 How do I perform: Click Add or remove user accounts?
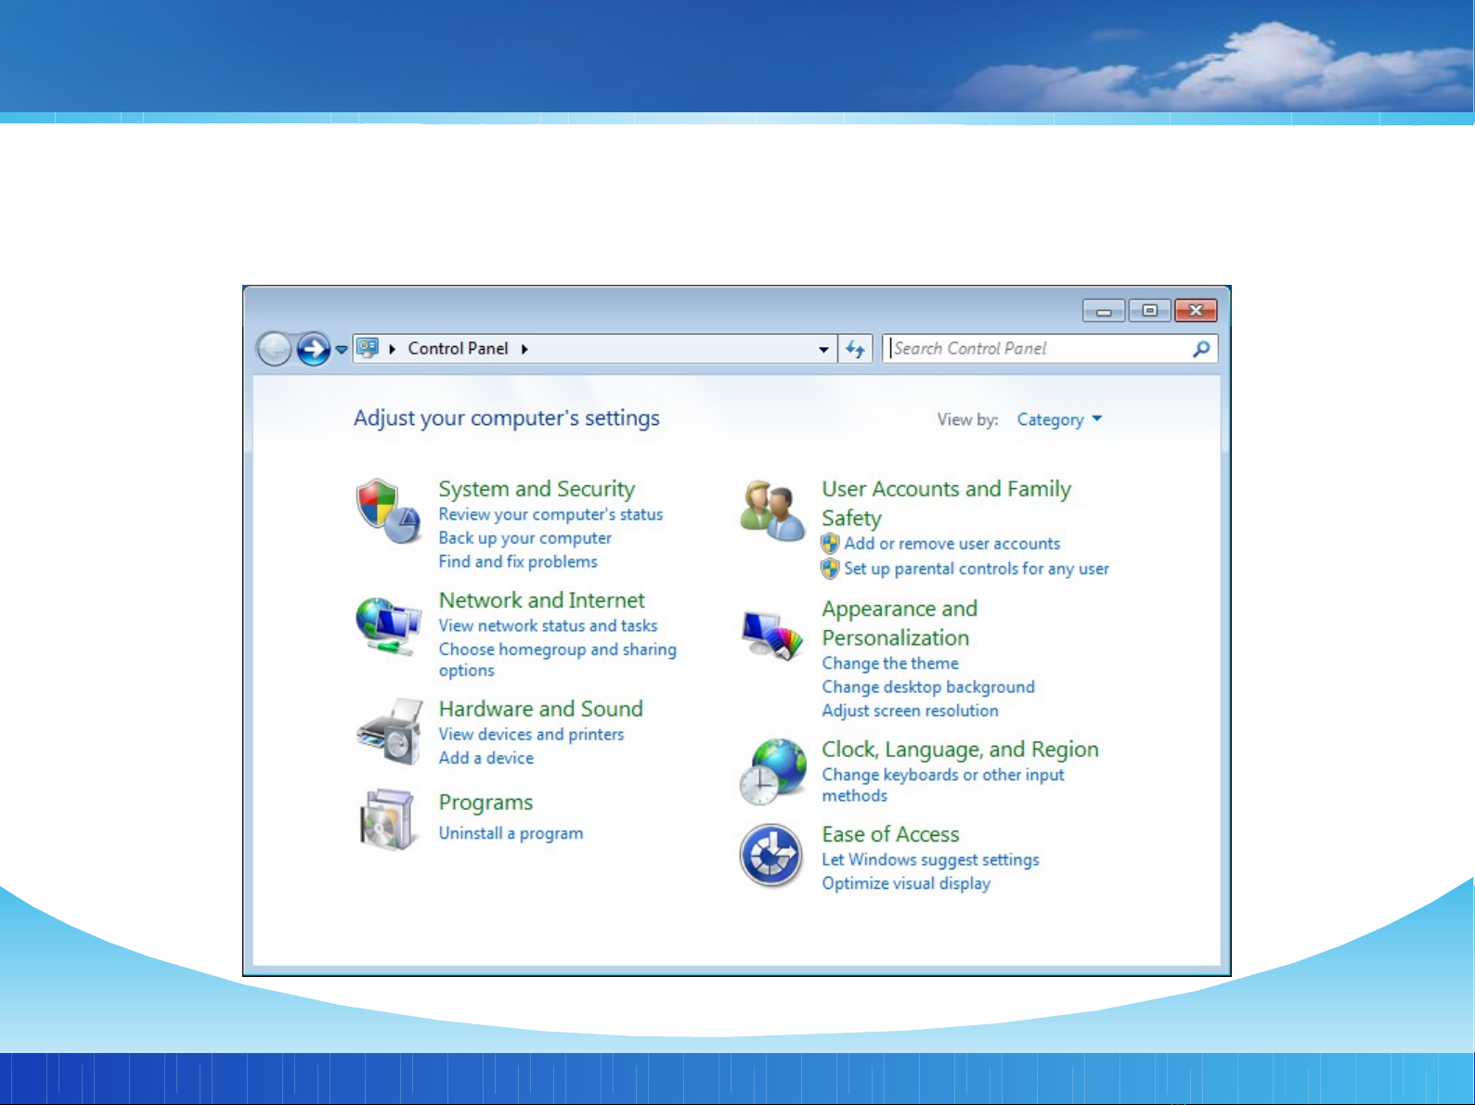coord(951,544)
